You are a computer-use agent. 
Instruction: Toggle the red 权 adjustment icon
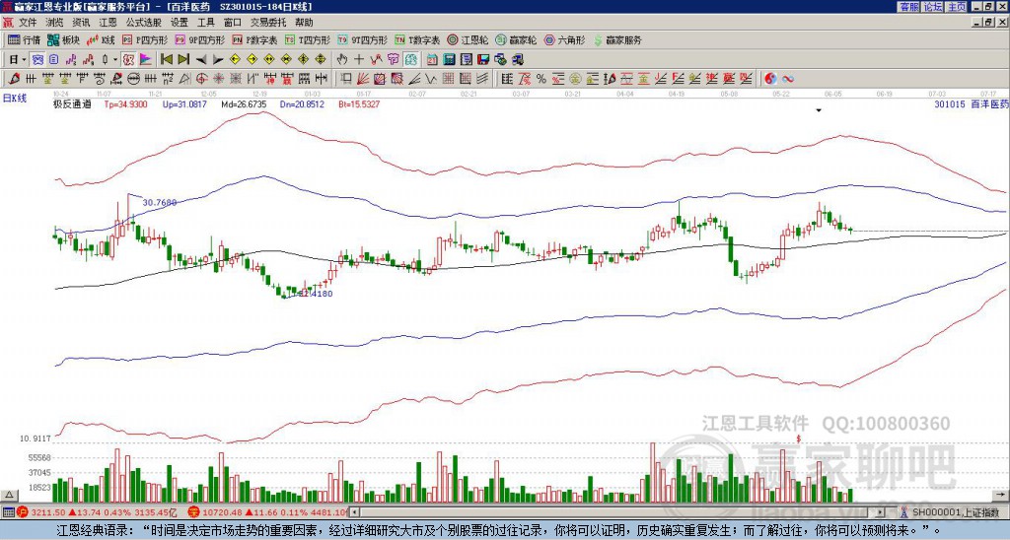[128, 59]
